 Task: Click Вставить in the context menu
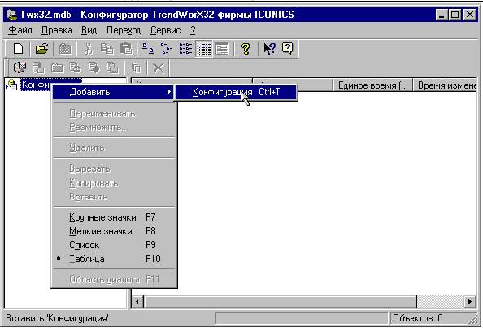[x=114, y=197]
